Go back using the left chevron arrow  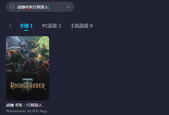point(11,26)
